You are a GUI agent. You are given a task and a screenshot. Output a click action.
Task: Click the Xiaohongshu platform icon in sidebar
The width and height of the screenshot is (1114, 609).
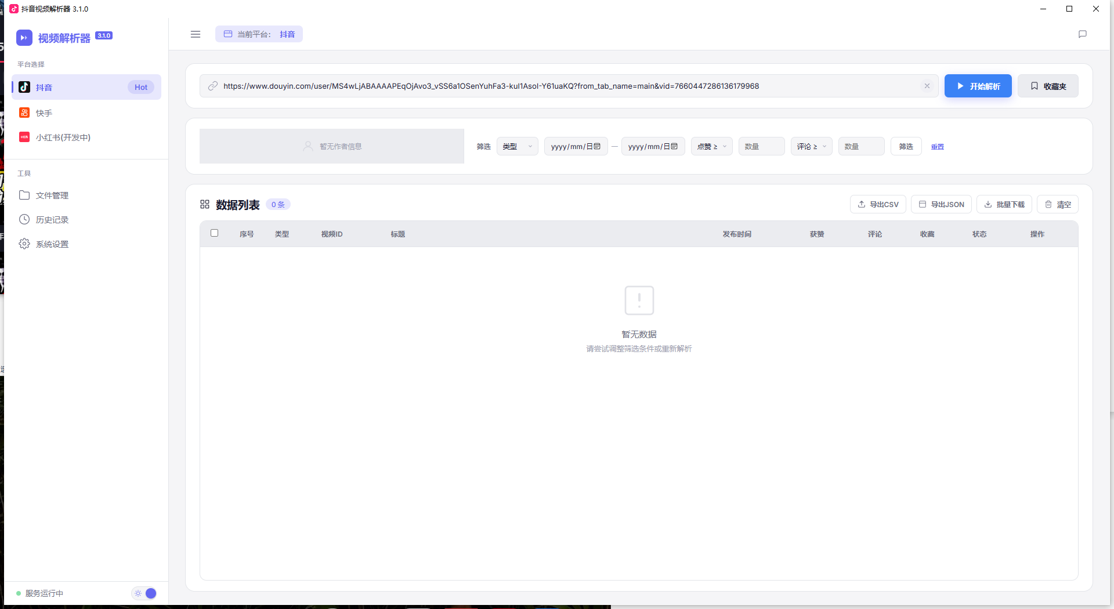click(24, 137)
